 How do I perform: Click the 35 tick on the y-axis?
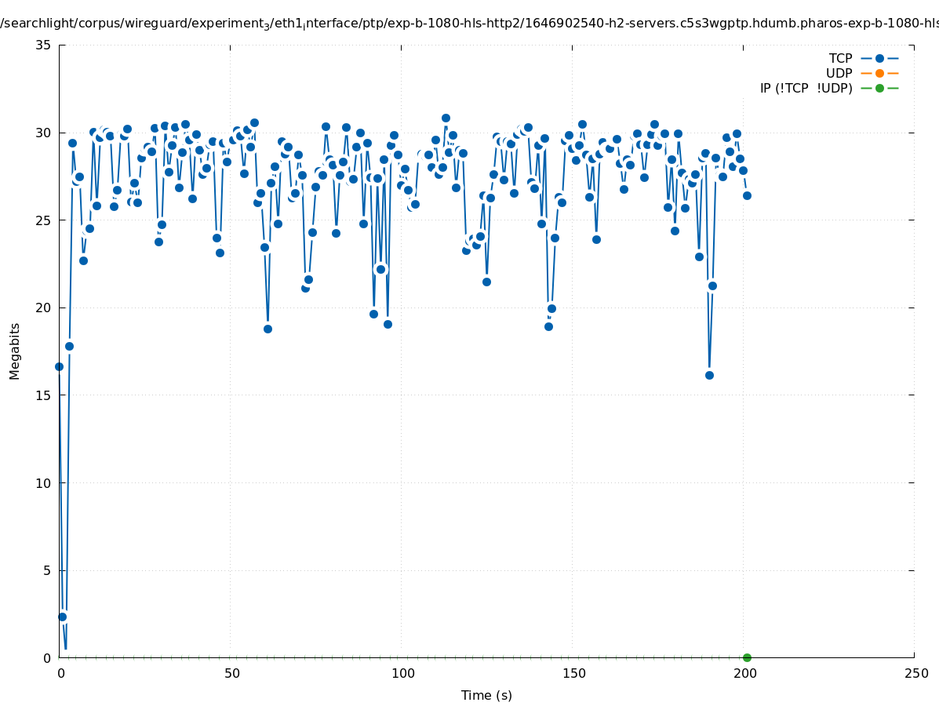(x=44, y=45)
